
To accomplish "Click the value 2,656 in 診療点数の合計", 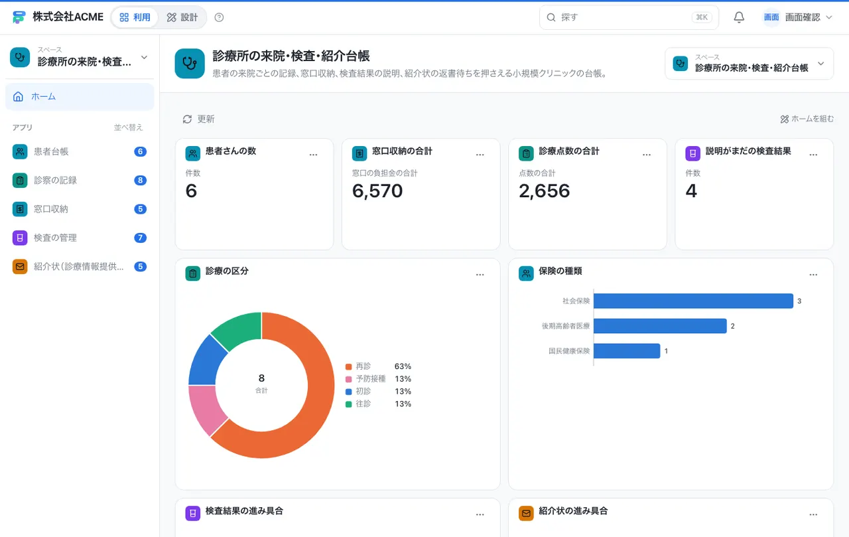I will (545, 191).
